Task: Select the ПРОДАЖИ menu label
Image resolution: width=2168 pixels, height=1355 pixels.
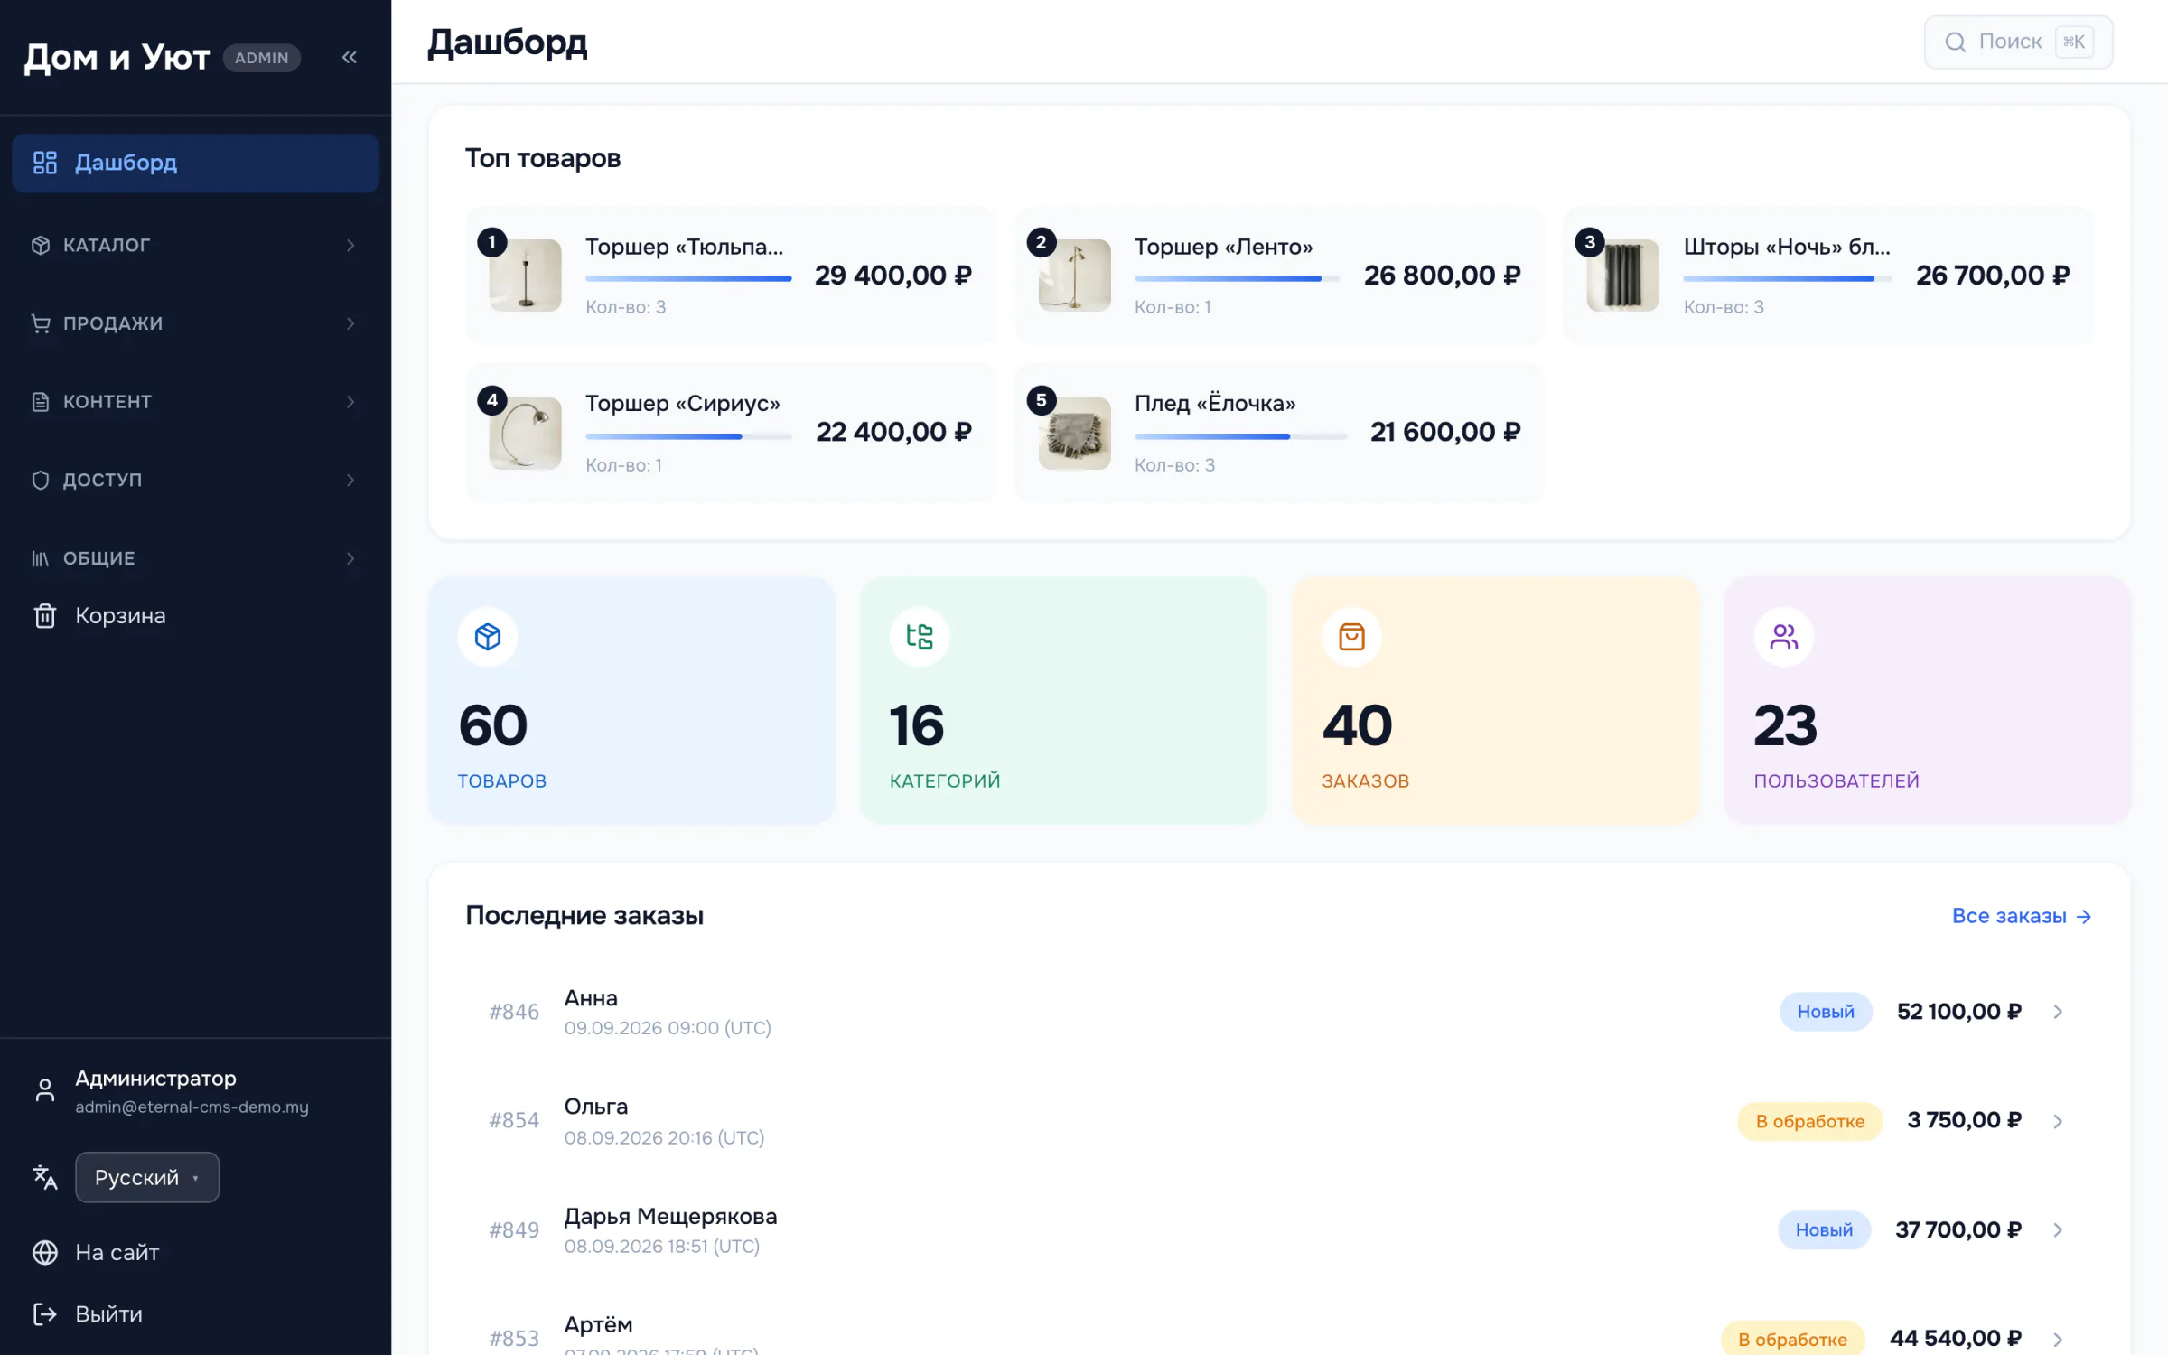Action: click(113, 323)
